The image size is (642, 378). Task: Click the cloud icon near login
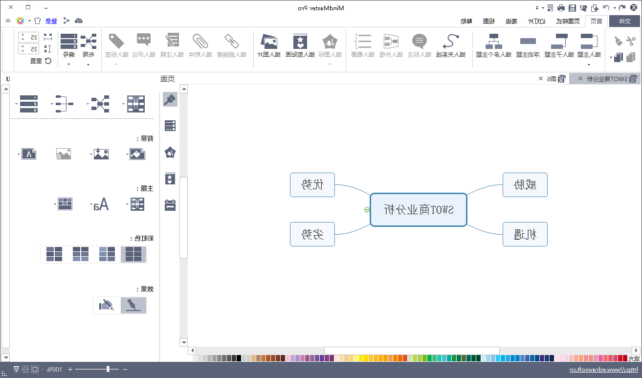(79, 21)
